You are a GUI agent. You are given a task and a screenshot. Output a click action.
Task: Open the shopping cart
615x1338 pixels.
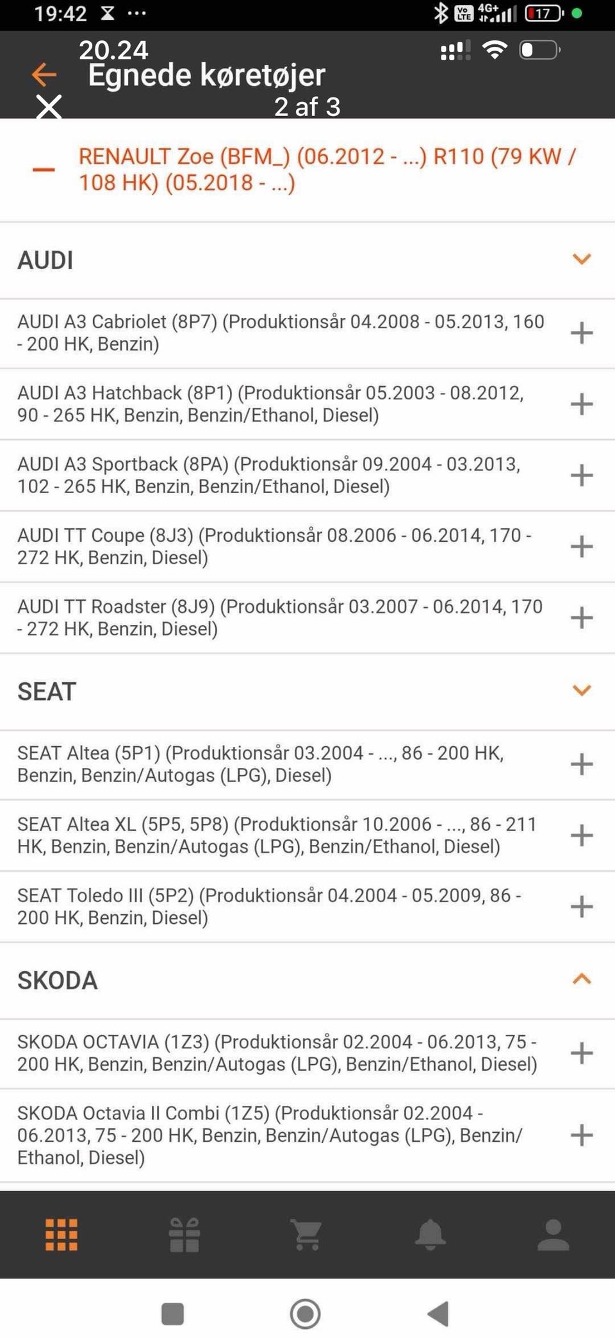click(x=307, y=1234)
